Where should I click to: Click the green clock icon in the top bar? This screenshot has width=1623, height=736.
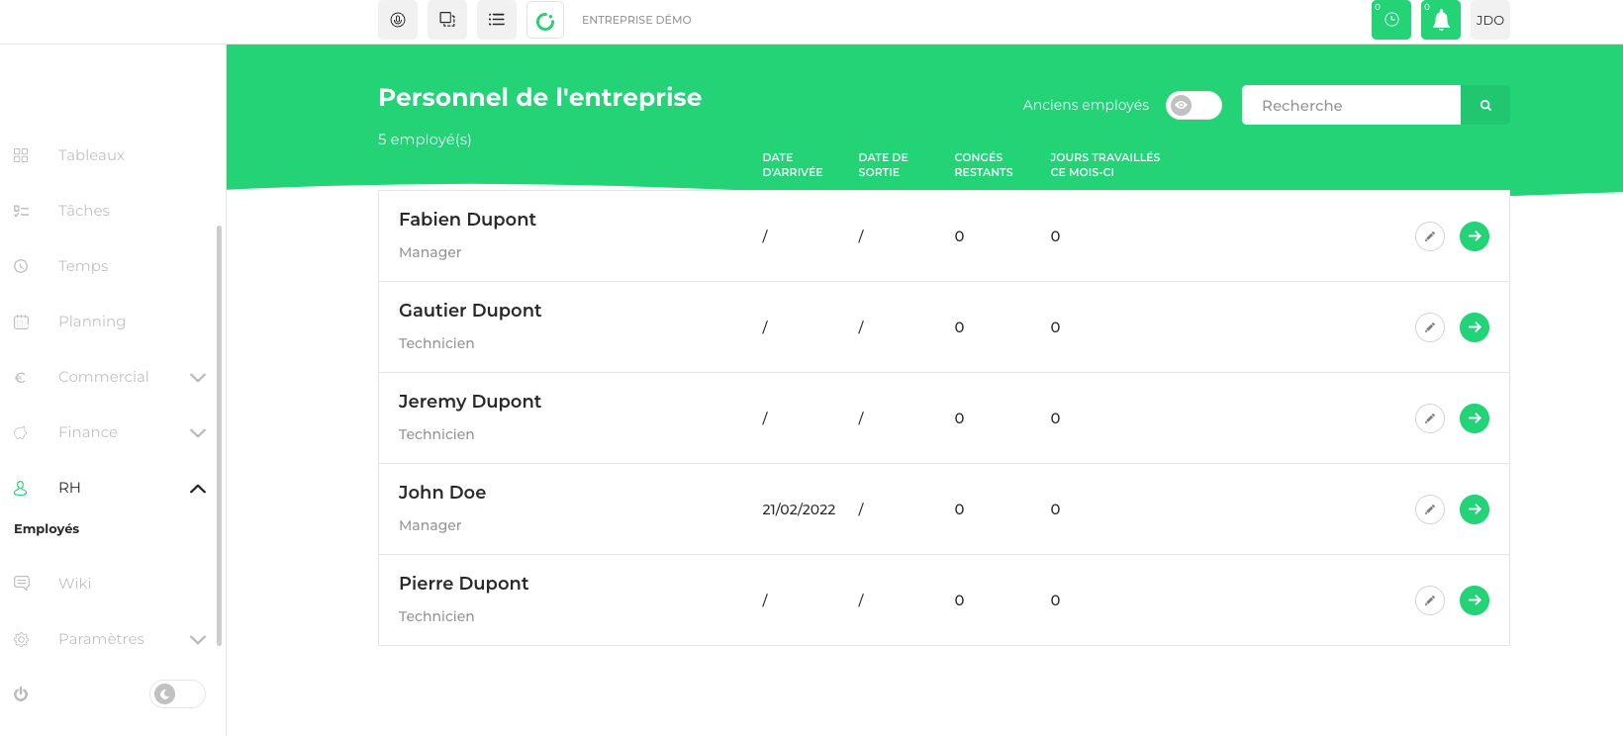pyautogui.click(x=1391, y=20)
